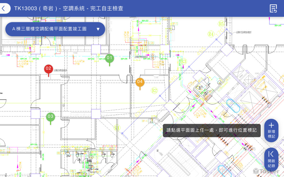Click the R1 grid bubble on plan
Viewport: 284px width, 177px height.
coord(117,128)
